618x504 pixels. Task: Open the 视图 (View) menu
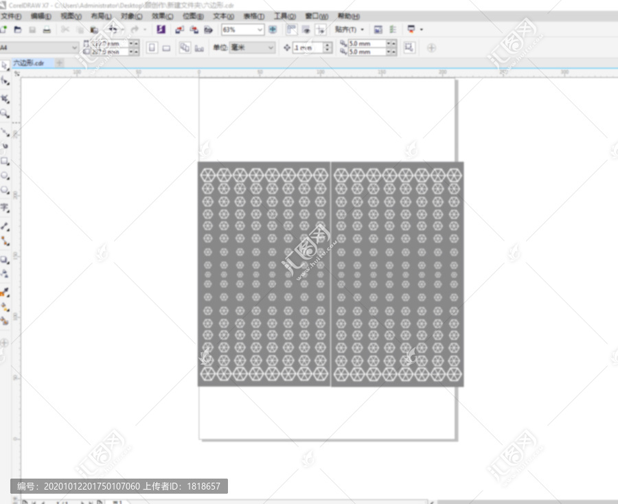pyautogui.click(x=71, y=16)
